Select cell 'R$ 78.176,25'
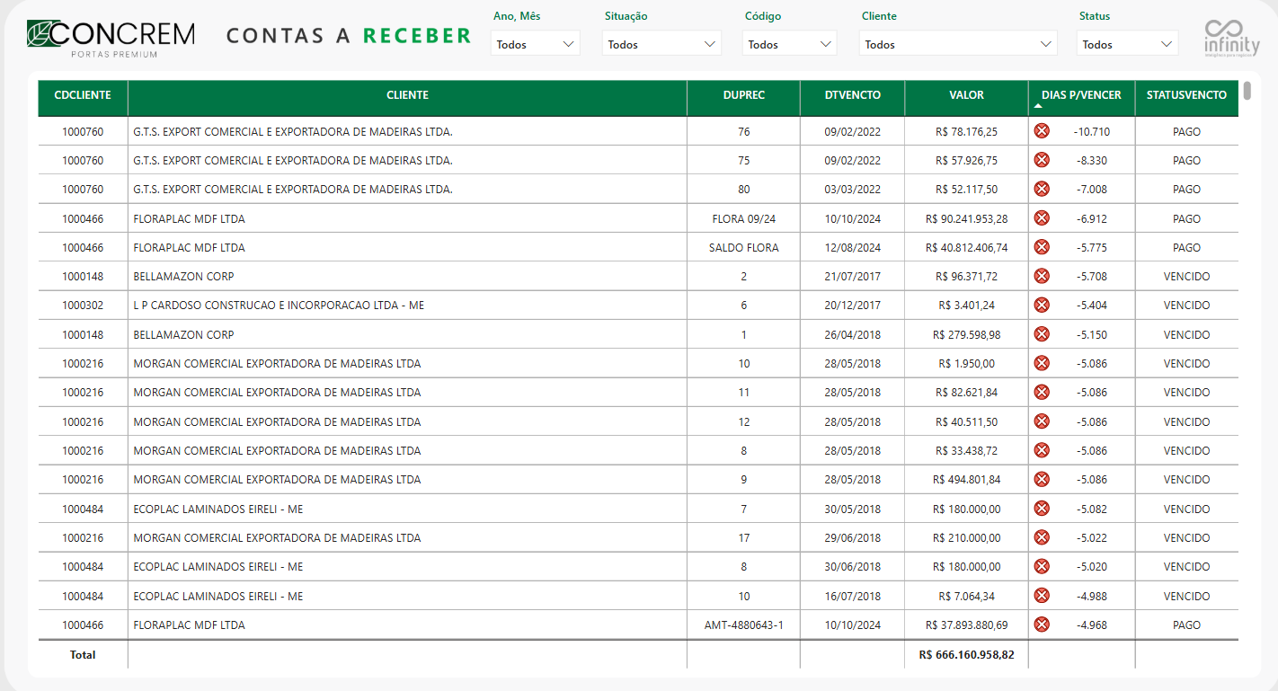 966,131
